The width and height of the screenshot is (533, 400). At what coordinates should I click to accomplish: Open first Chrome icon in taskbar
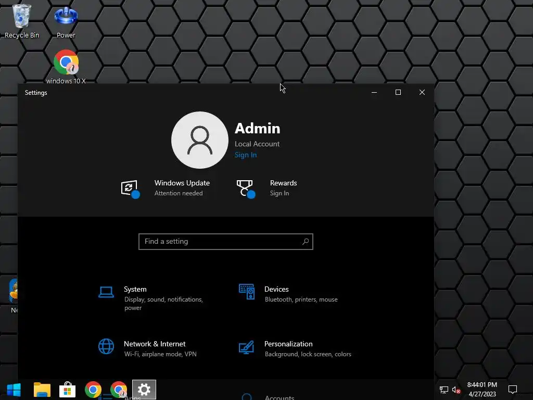[93, 390]
